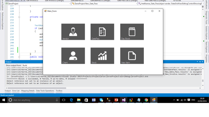Screen dimensions: 209x117
Task: Click the ENG language indicator
Action: (x=193, y=100)
